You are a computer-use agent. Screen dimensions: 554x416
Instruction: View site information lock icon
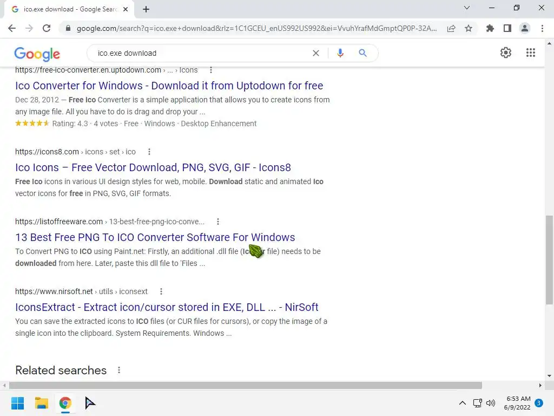point(68,28)
